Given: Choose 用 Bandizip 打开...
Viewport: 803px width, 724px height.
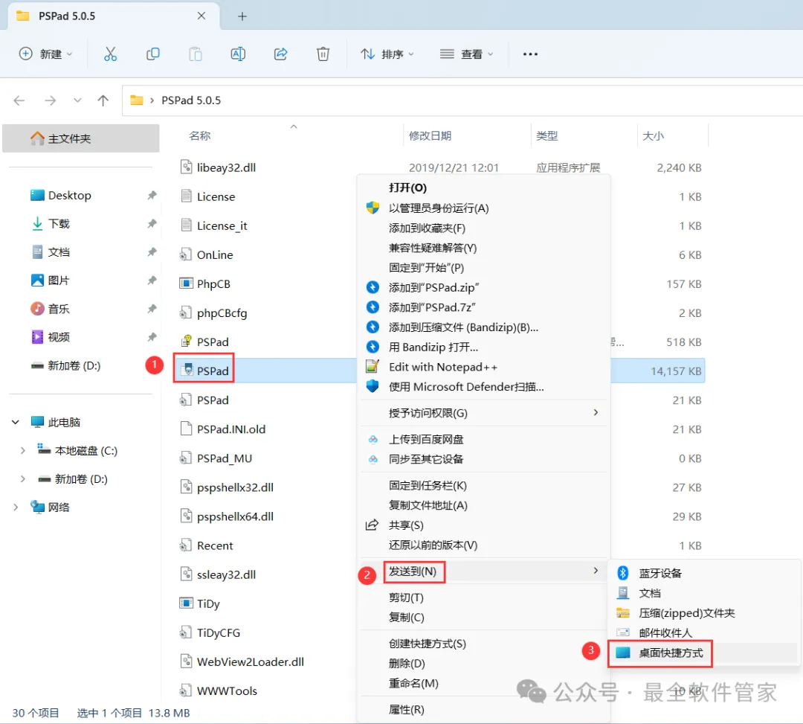Looking at the screenshot, I should 433,347.
